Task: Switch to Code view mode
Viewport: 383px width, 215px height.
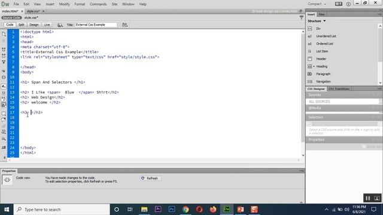Action: tap(10, 24)
